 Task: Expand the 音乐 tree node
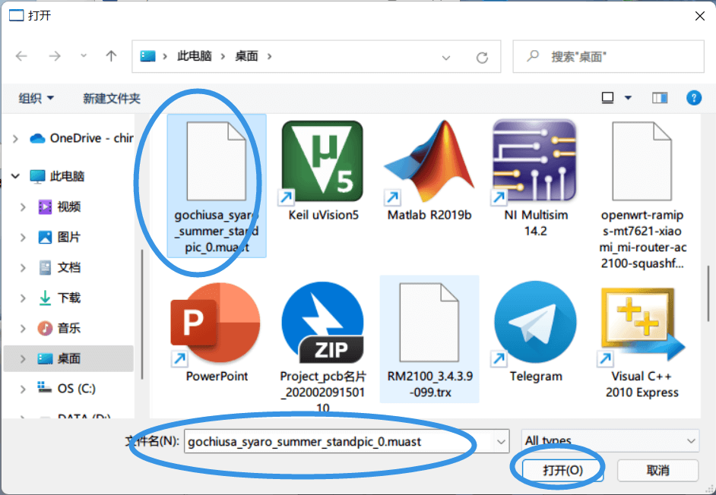tap(23, 328)
